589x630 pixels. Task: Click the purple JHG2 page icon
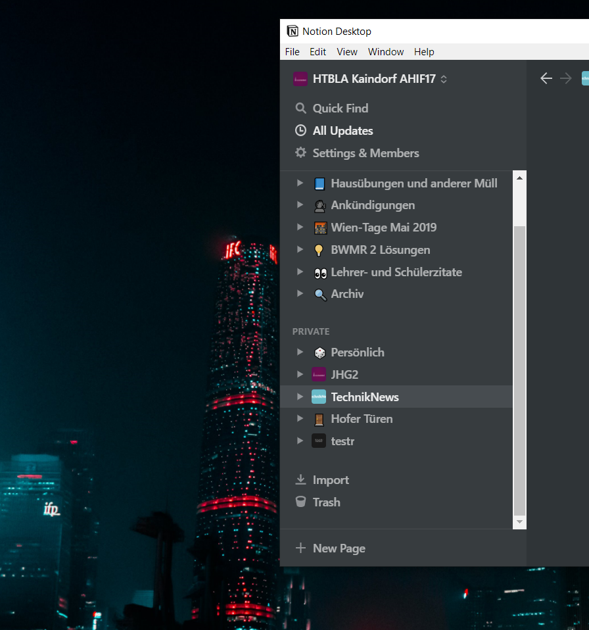point(319,374)
